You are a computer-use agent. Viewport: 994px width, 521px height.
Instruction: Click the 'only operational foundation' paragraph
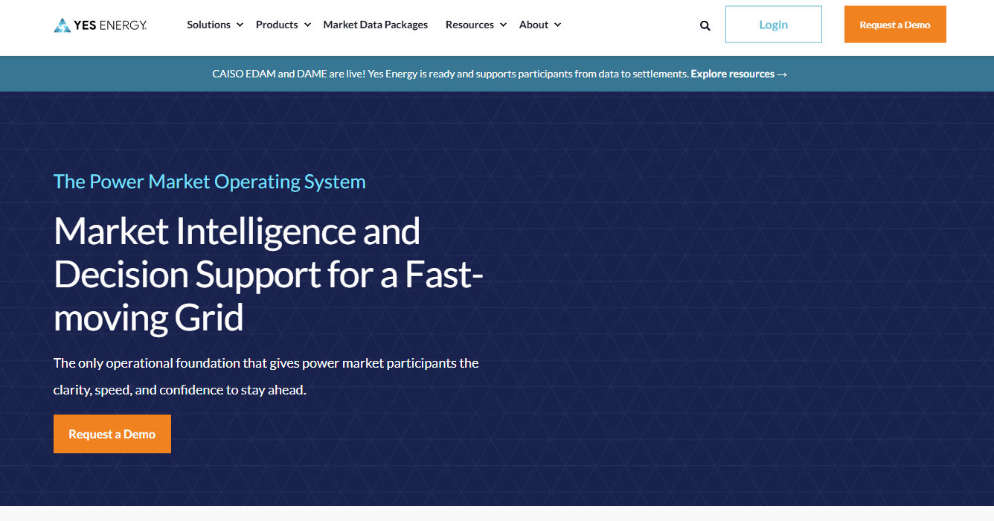point(266,376)
